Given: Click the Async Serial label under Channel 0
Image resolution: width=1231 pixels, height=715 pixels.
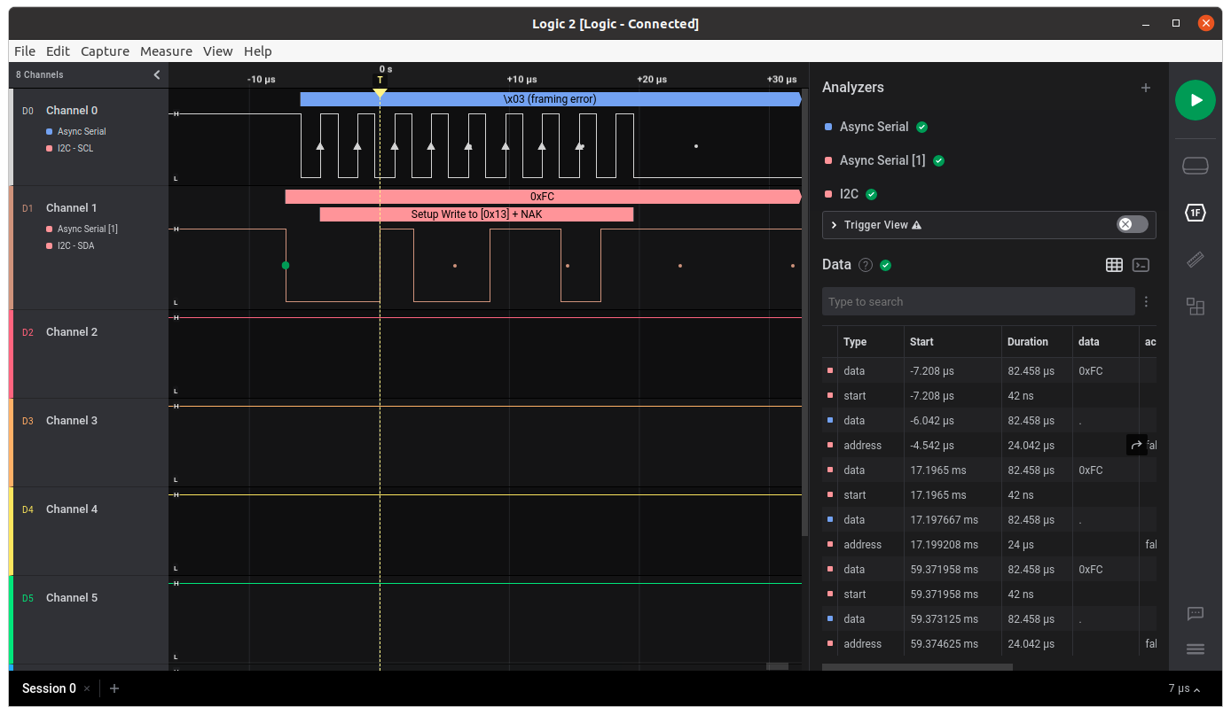Looking at the screenshot, I should (x=82, y=132).
